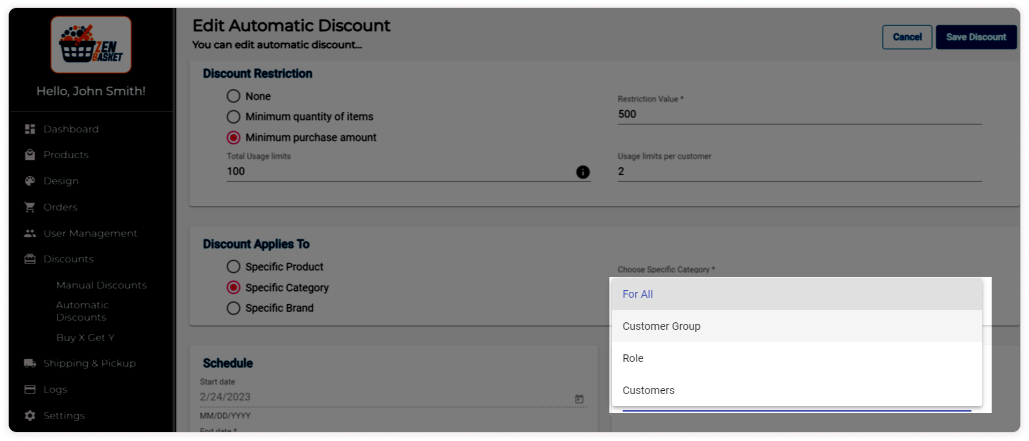Pick Customer Group in the dropdown
1029x441 pixels.
661,326
